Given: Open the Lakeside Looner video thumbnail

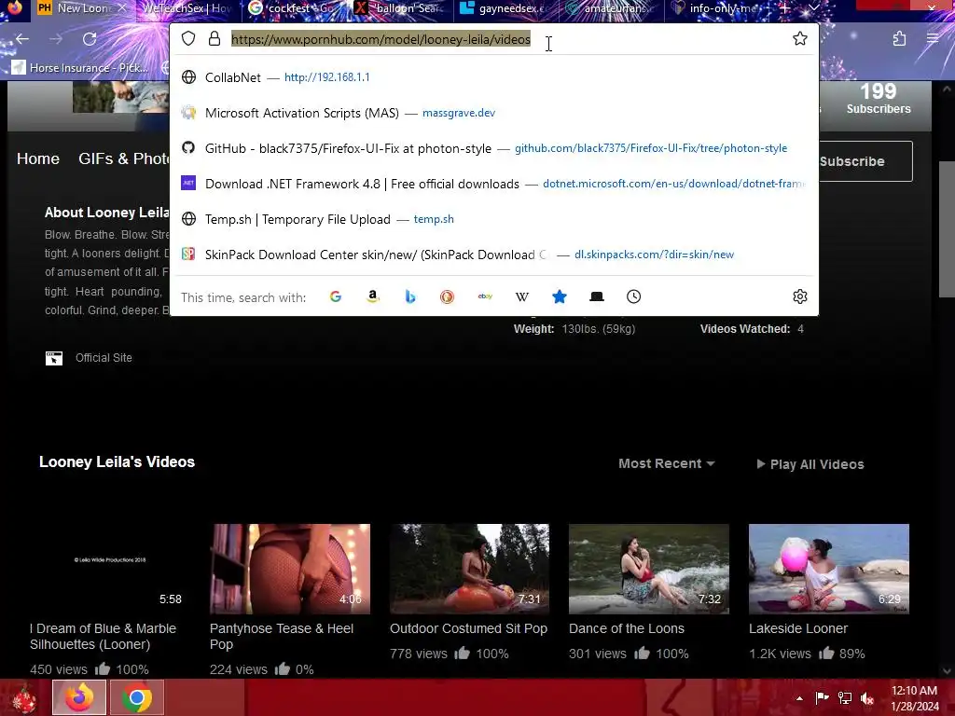Looking at the screenshot, I should click(828, 569).
